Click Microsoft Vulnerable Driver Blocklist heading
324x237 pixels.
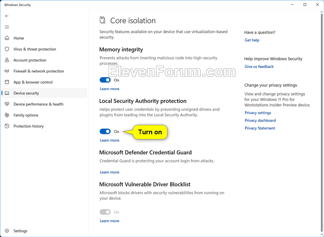145,184
